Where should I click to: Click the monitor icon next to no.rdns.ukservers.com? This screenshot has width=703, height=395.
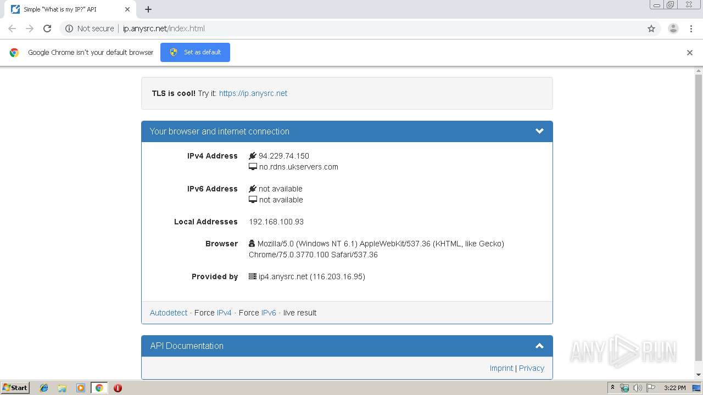pyautogui.click(x=253, y=167)
